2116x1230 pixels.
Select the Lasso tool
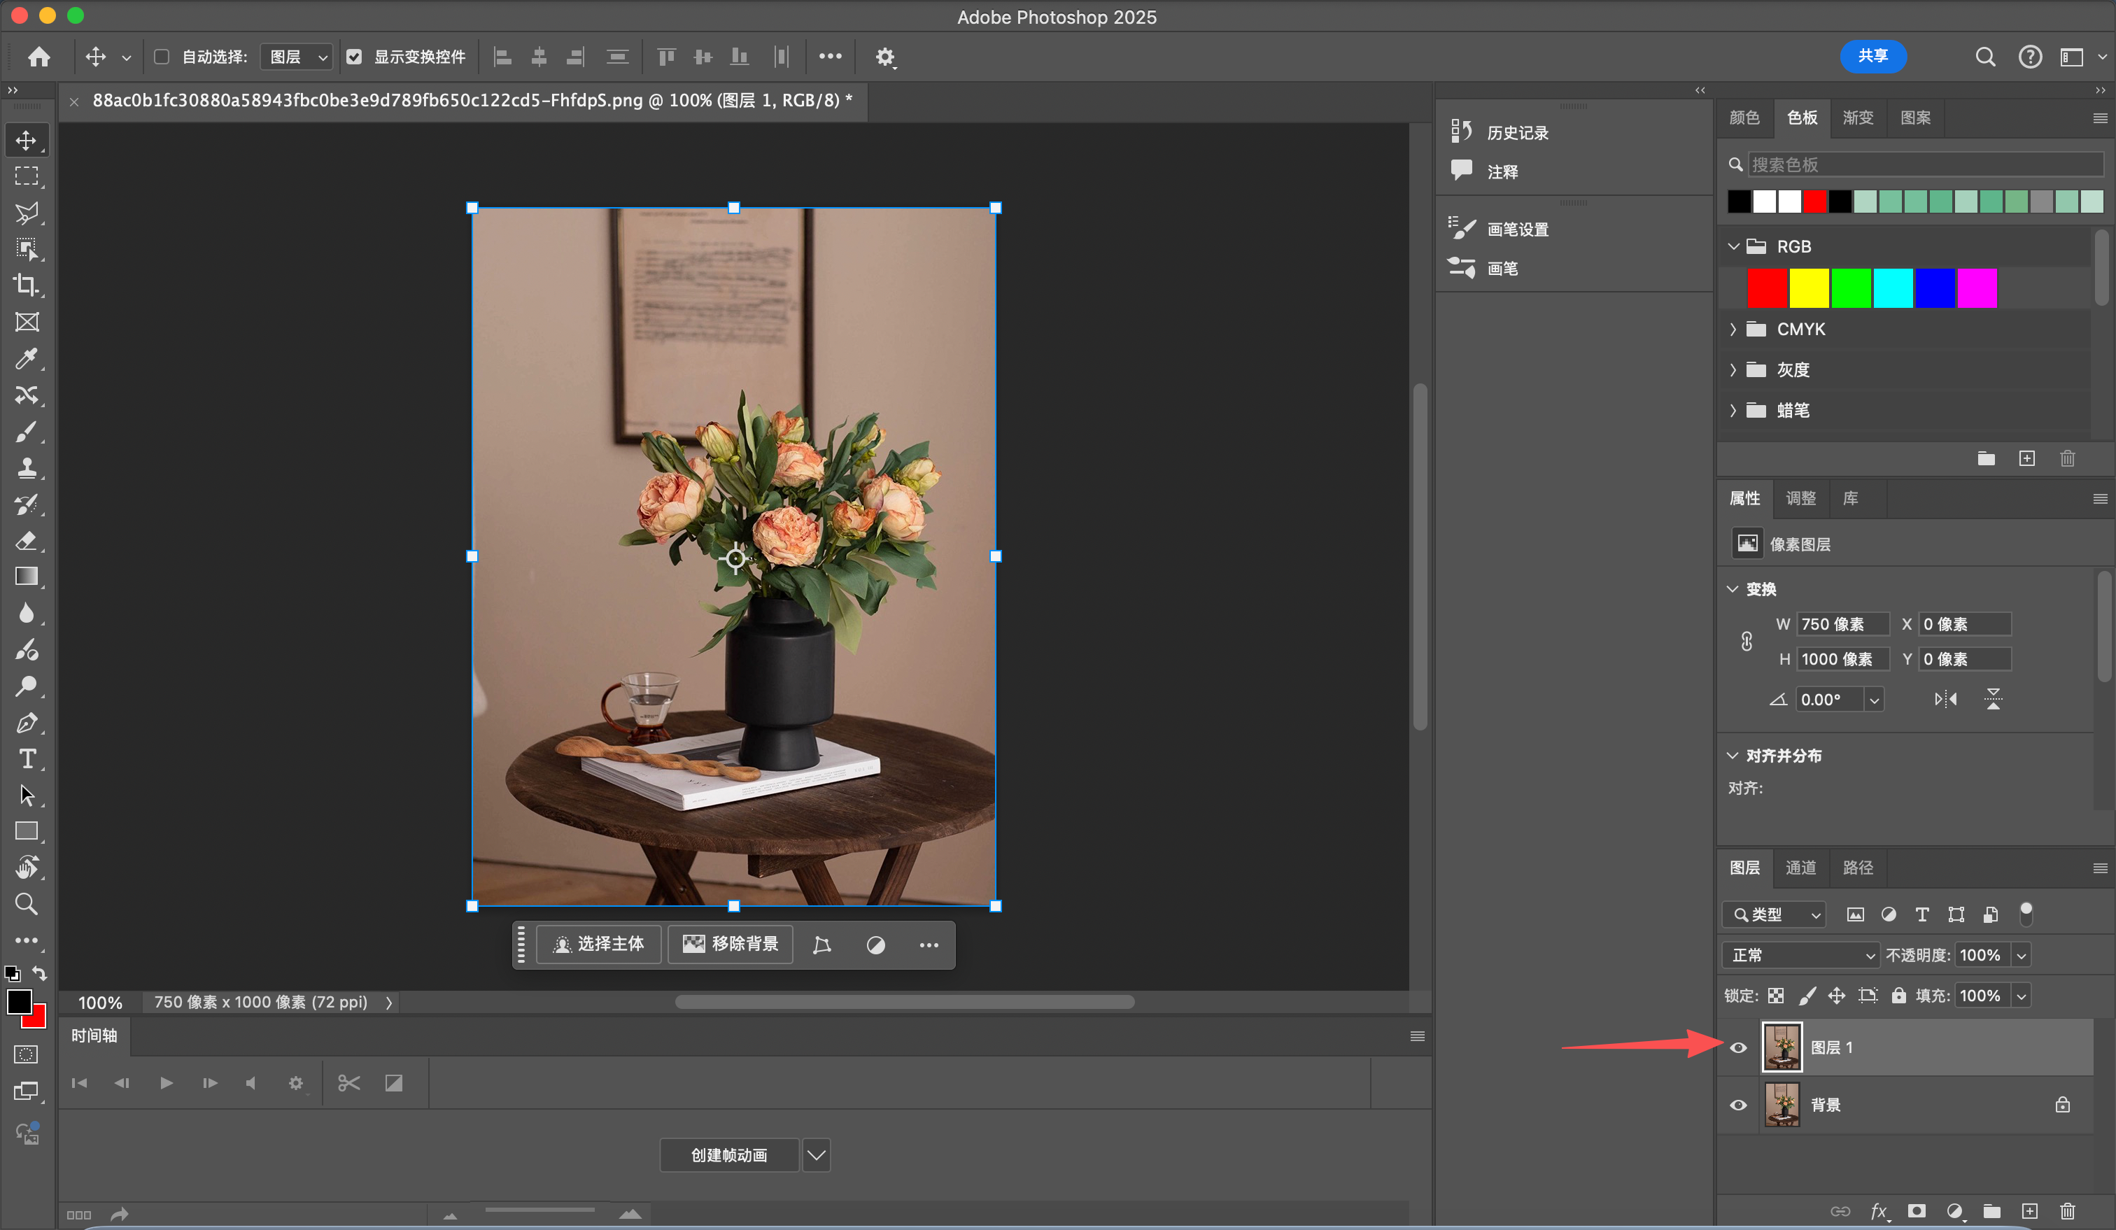point(26,213)
